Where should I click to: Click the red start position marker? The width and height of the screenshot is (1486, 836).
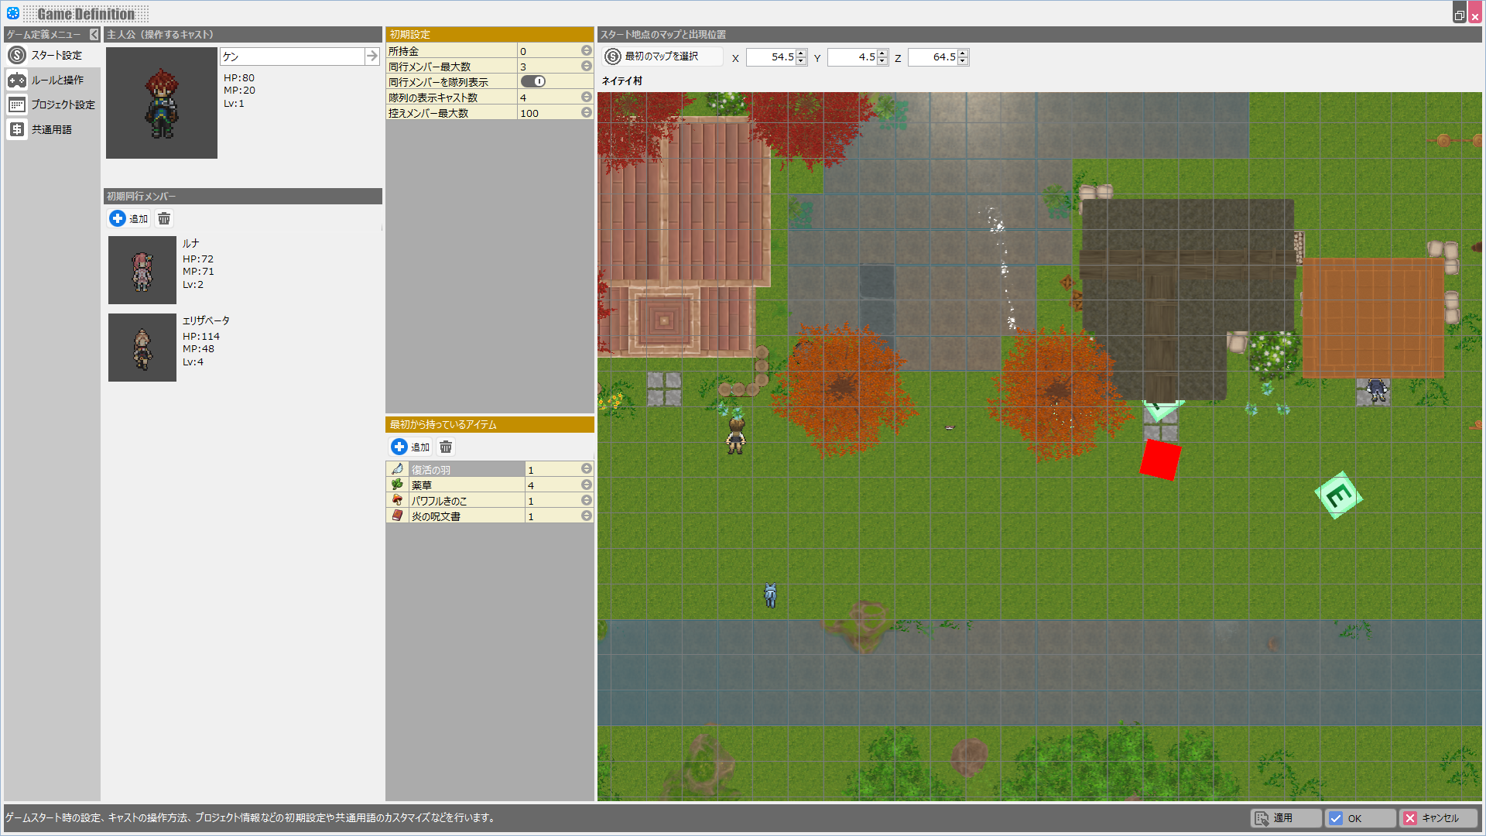(x=1159, y=460)
